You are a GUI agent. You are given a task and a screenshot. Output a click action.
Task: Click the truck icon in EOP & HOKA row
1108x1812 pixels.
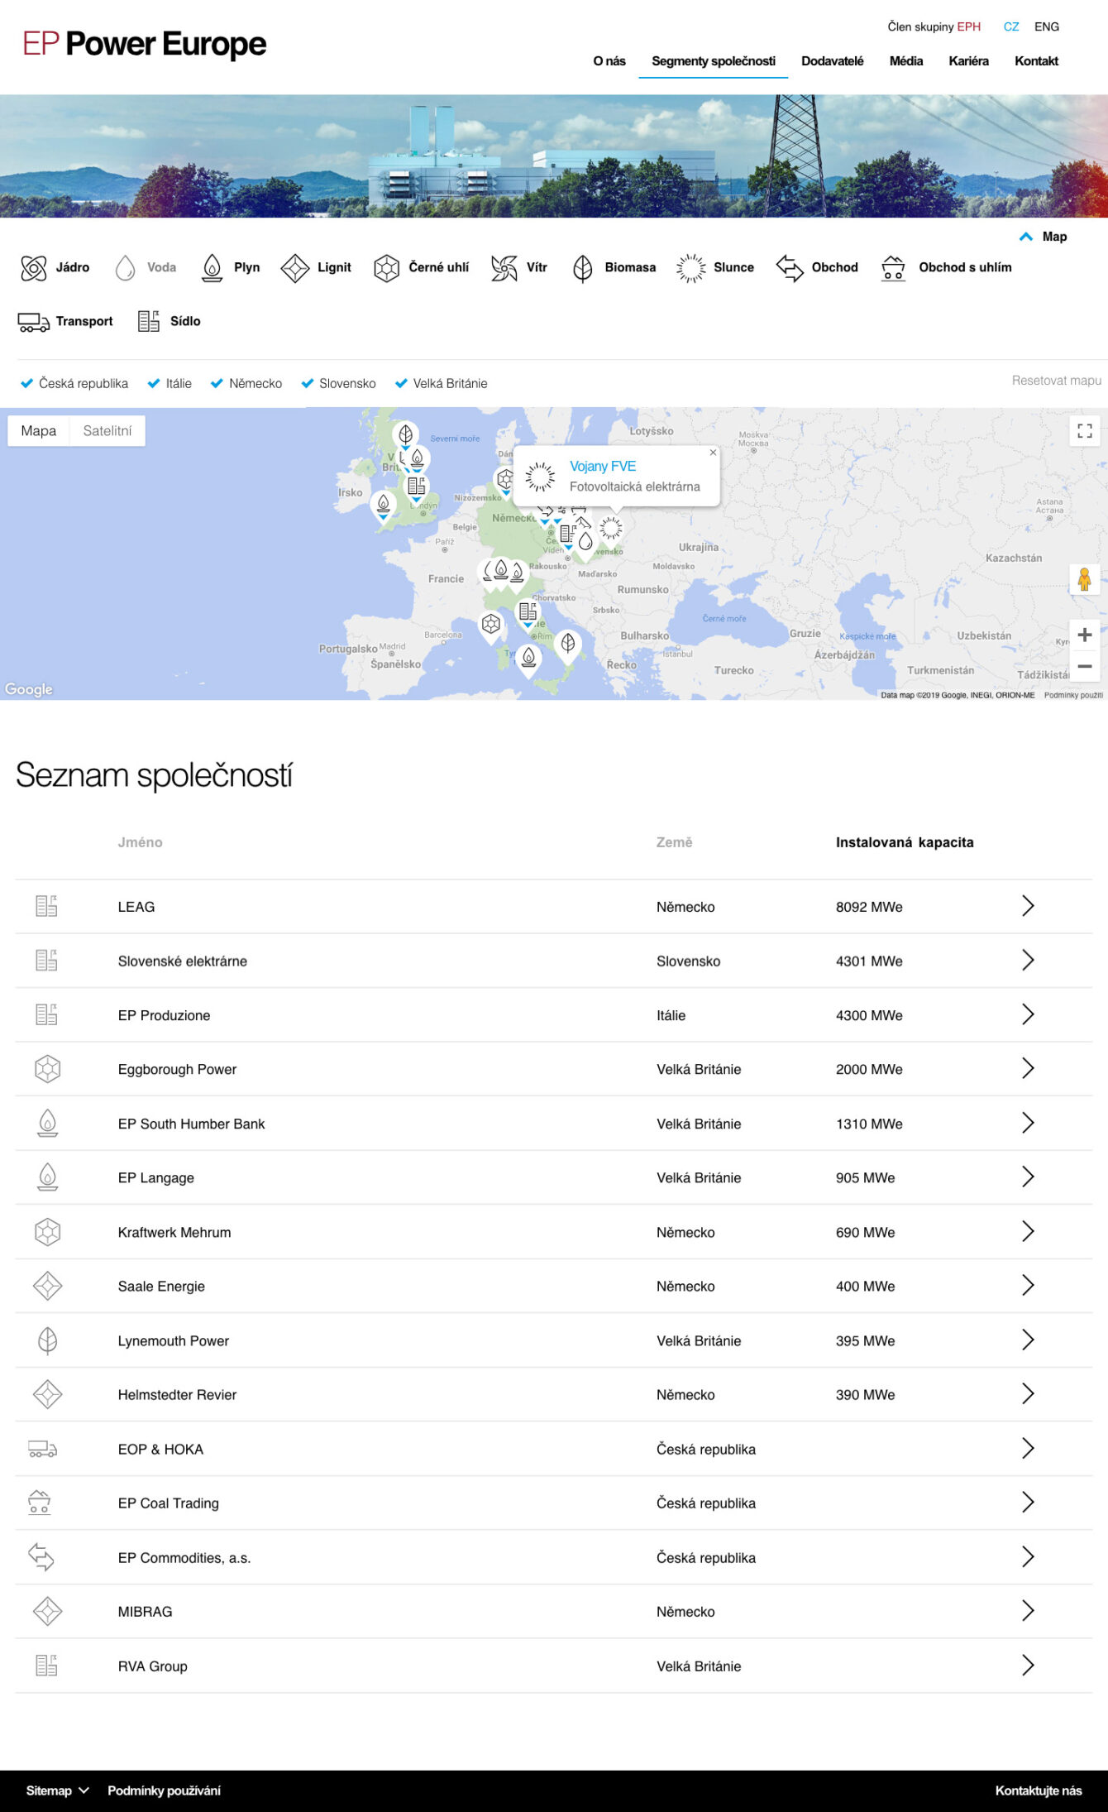43,1449
